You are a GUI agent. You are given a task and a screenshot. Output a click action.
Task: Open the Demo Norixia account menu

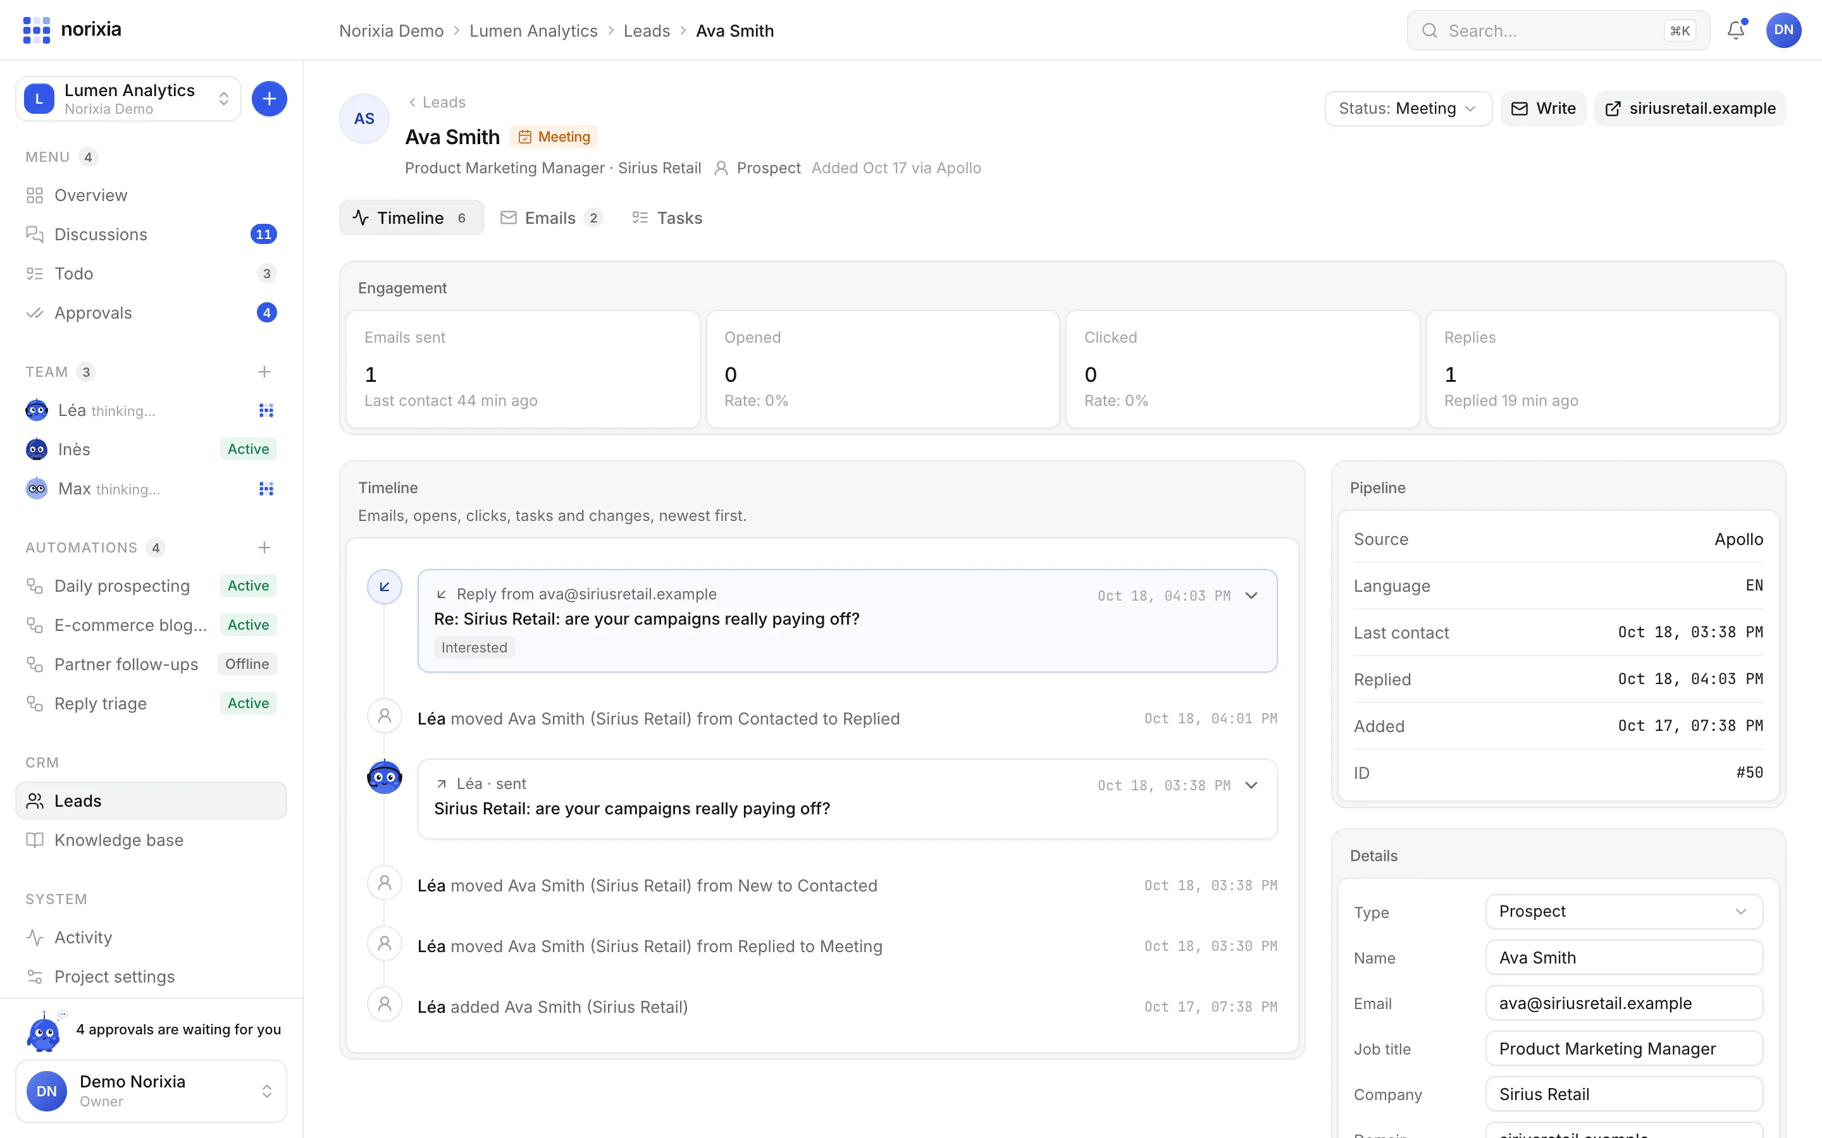pyautogui.click(x=151, y=1091)
